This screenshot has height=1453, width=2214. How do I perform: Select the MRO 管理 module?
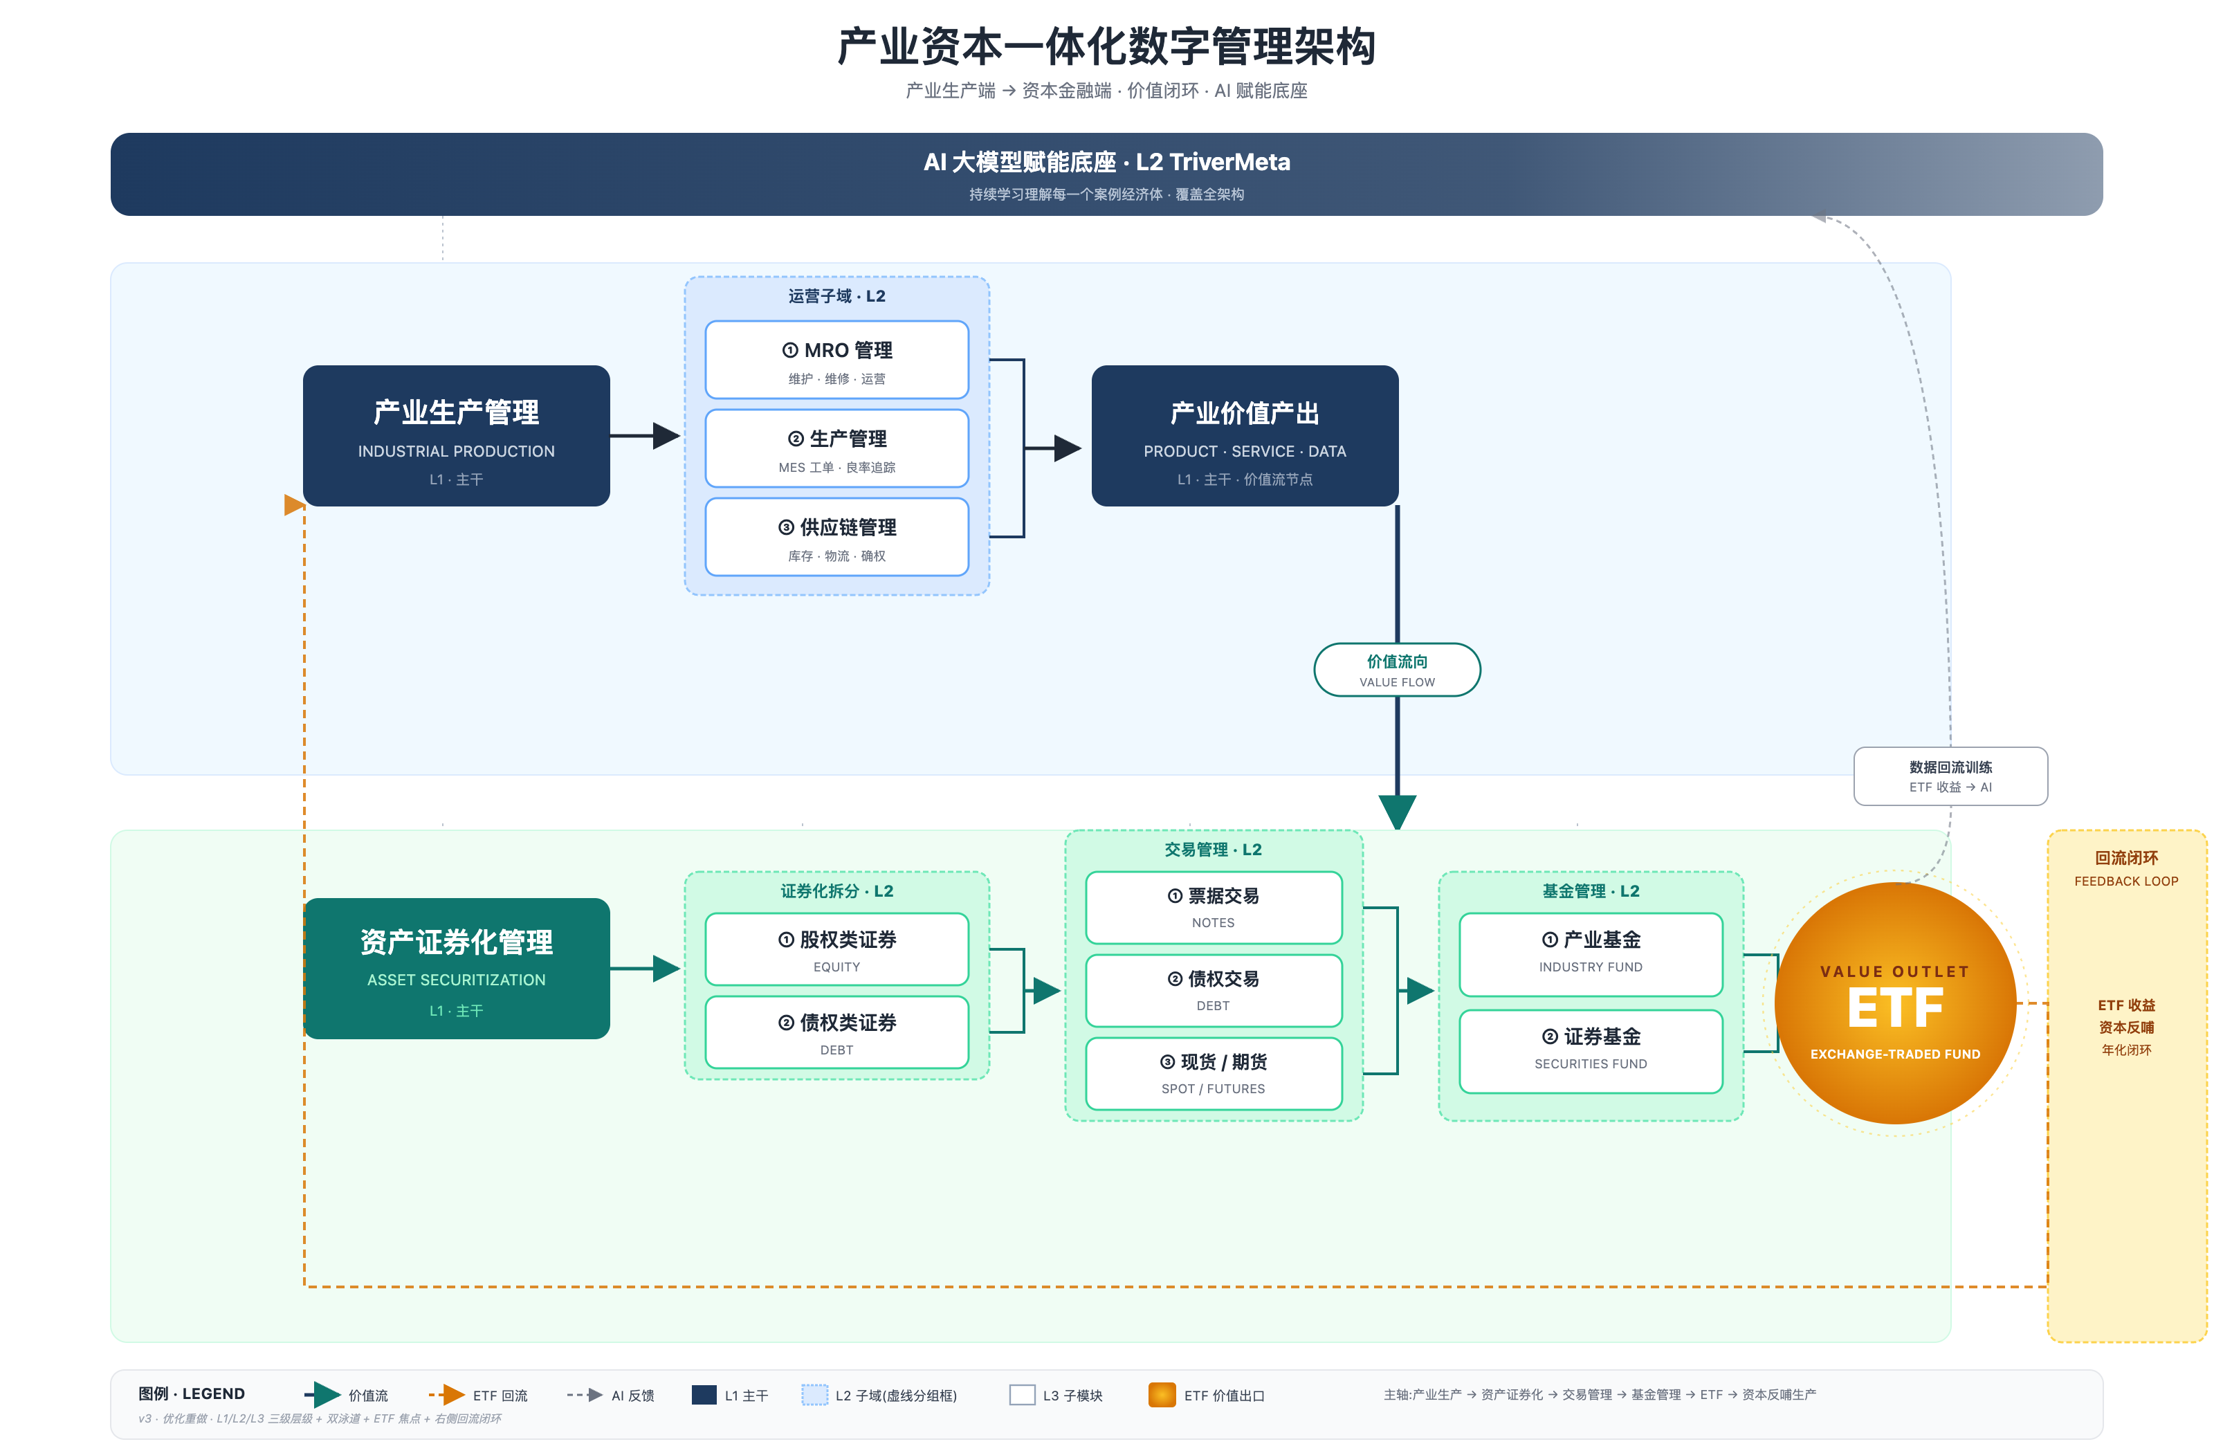[836, 360]
